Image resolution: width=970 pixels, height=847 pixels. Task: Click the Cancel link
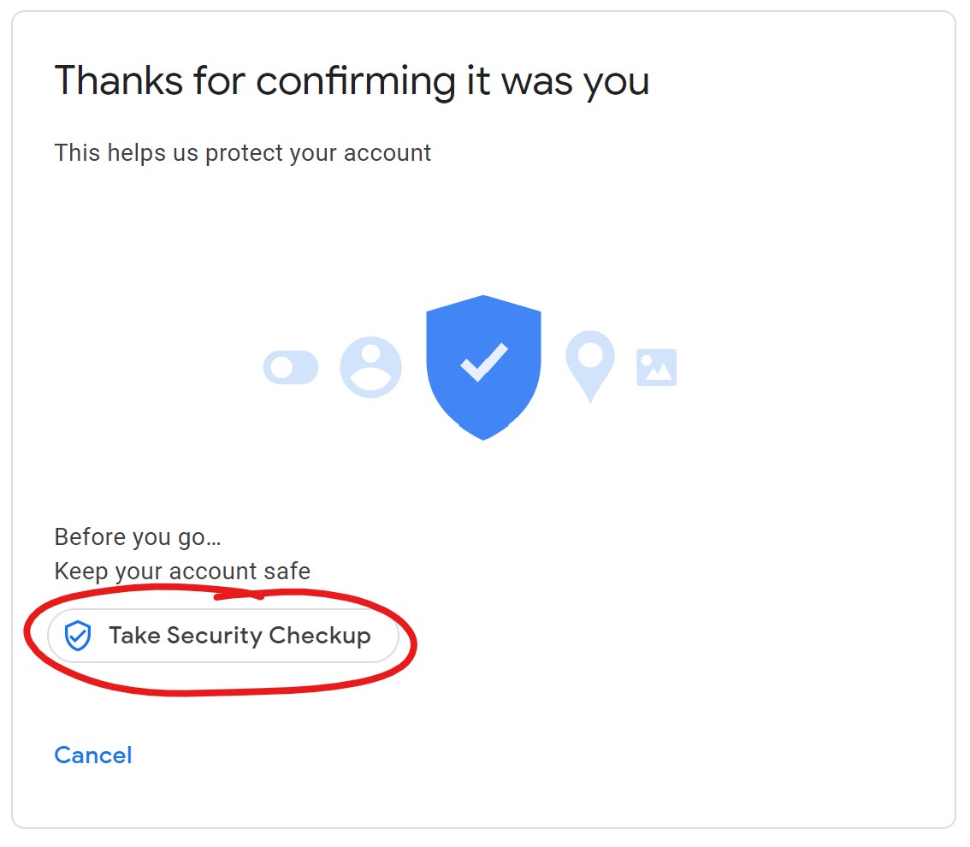click(x=92, y=755)
